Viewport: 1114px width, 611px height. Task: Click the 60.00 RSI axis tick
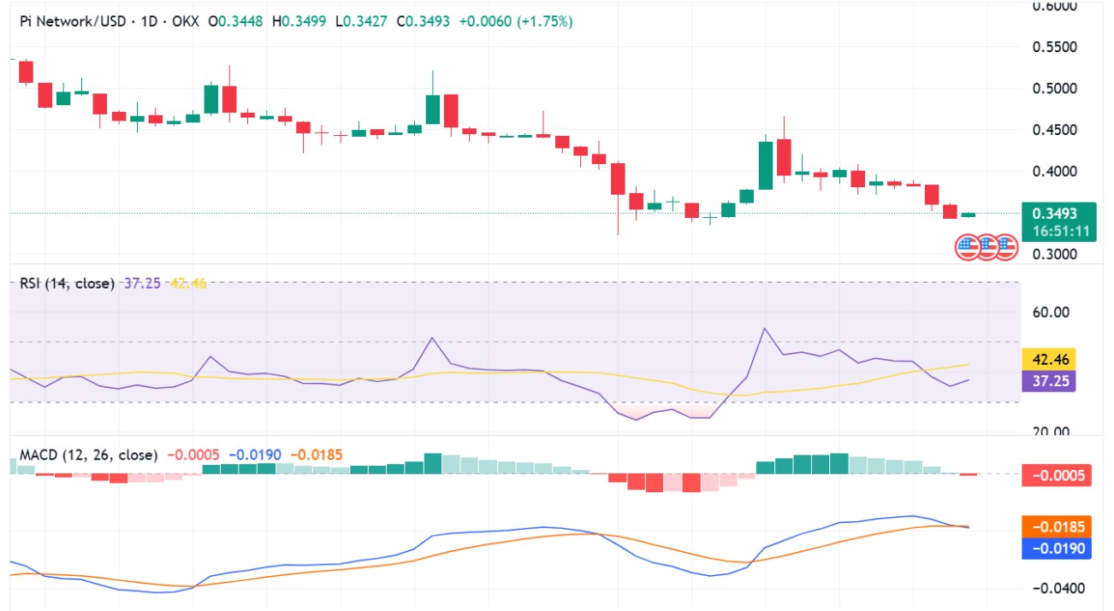click(x=1051, y=312)
